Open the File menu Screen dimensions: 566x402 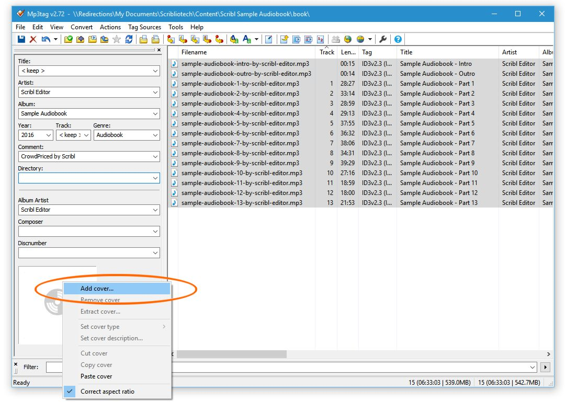click(20, 27)
